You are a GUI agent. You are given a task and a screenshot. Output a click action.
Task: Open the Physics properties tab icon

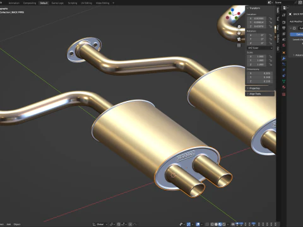[284, 70]
